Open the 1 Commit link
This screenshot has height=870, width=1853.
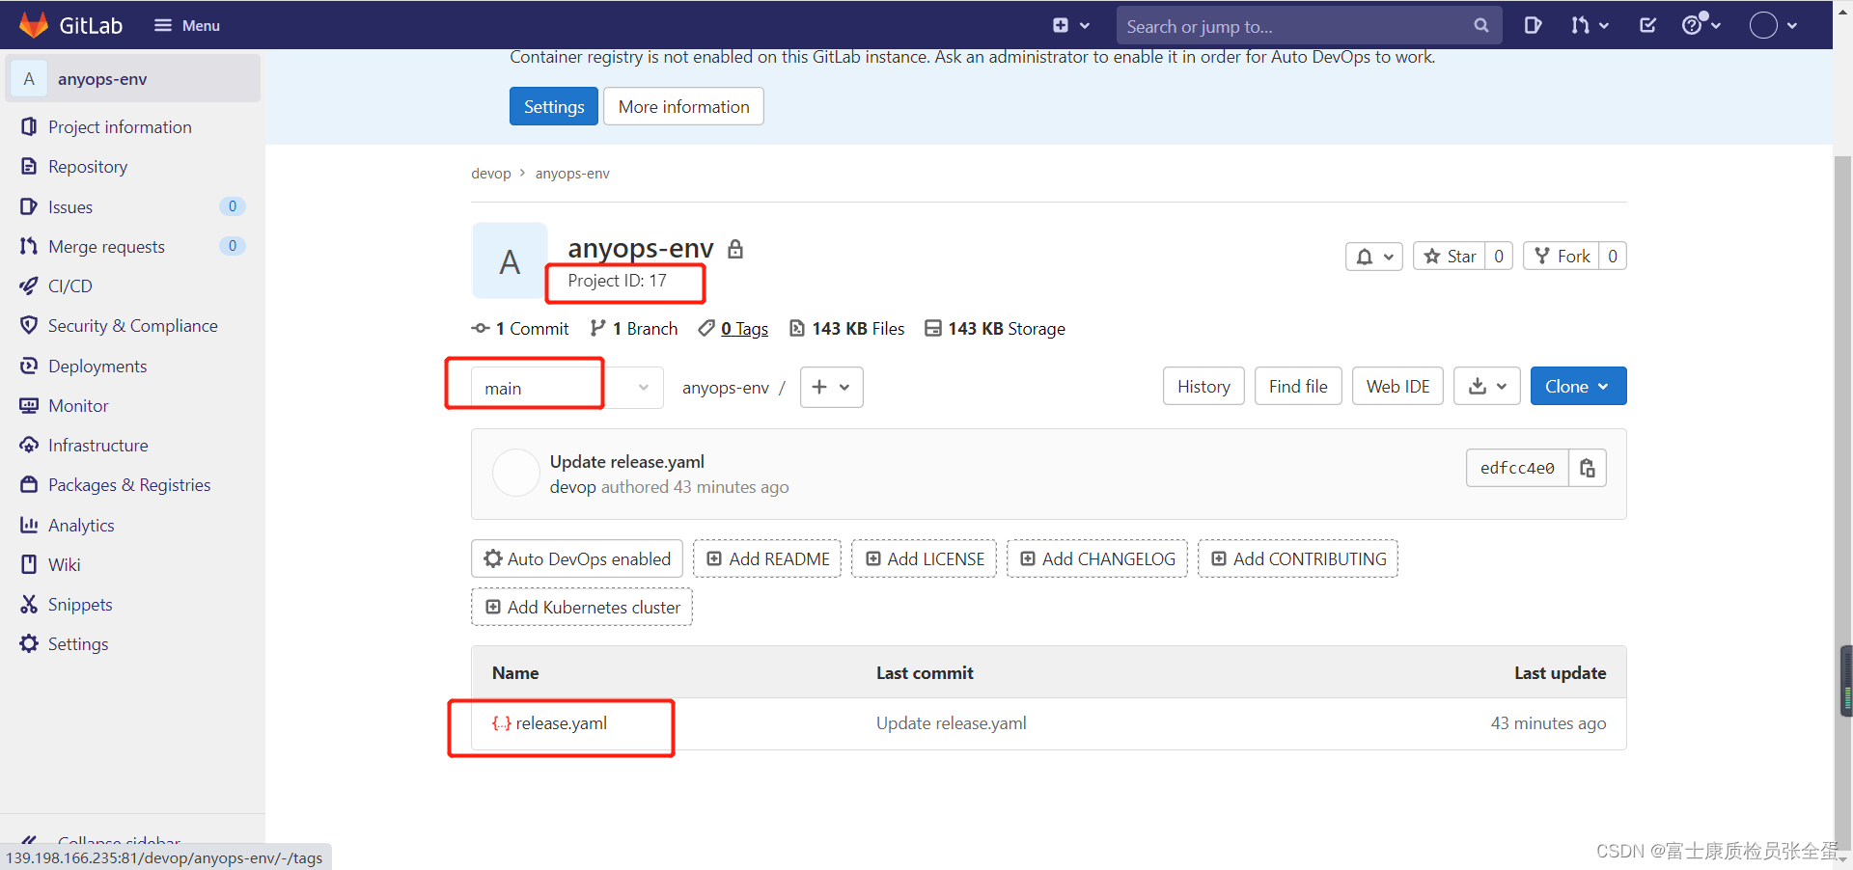click(x=520, y=329)
